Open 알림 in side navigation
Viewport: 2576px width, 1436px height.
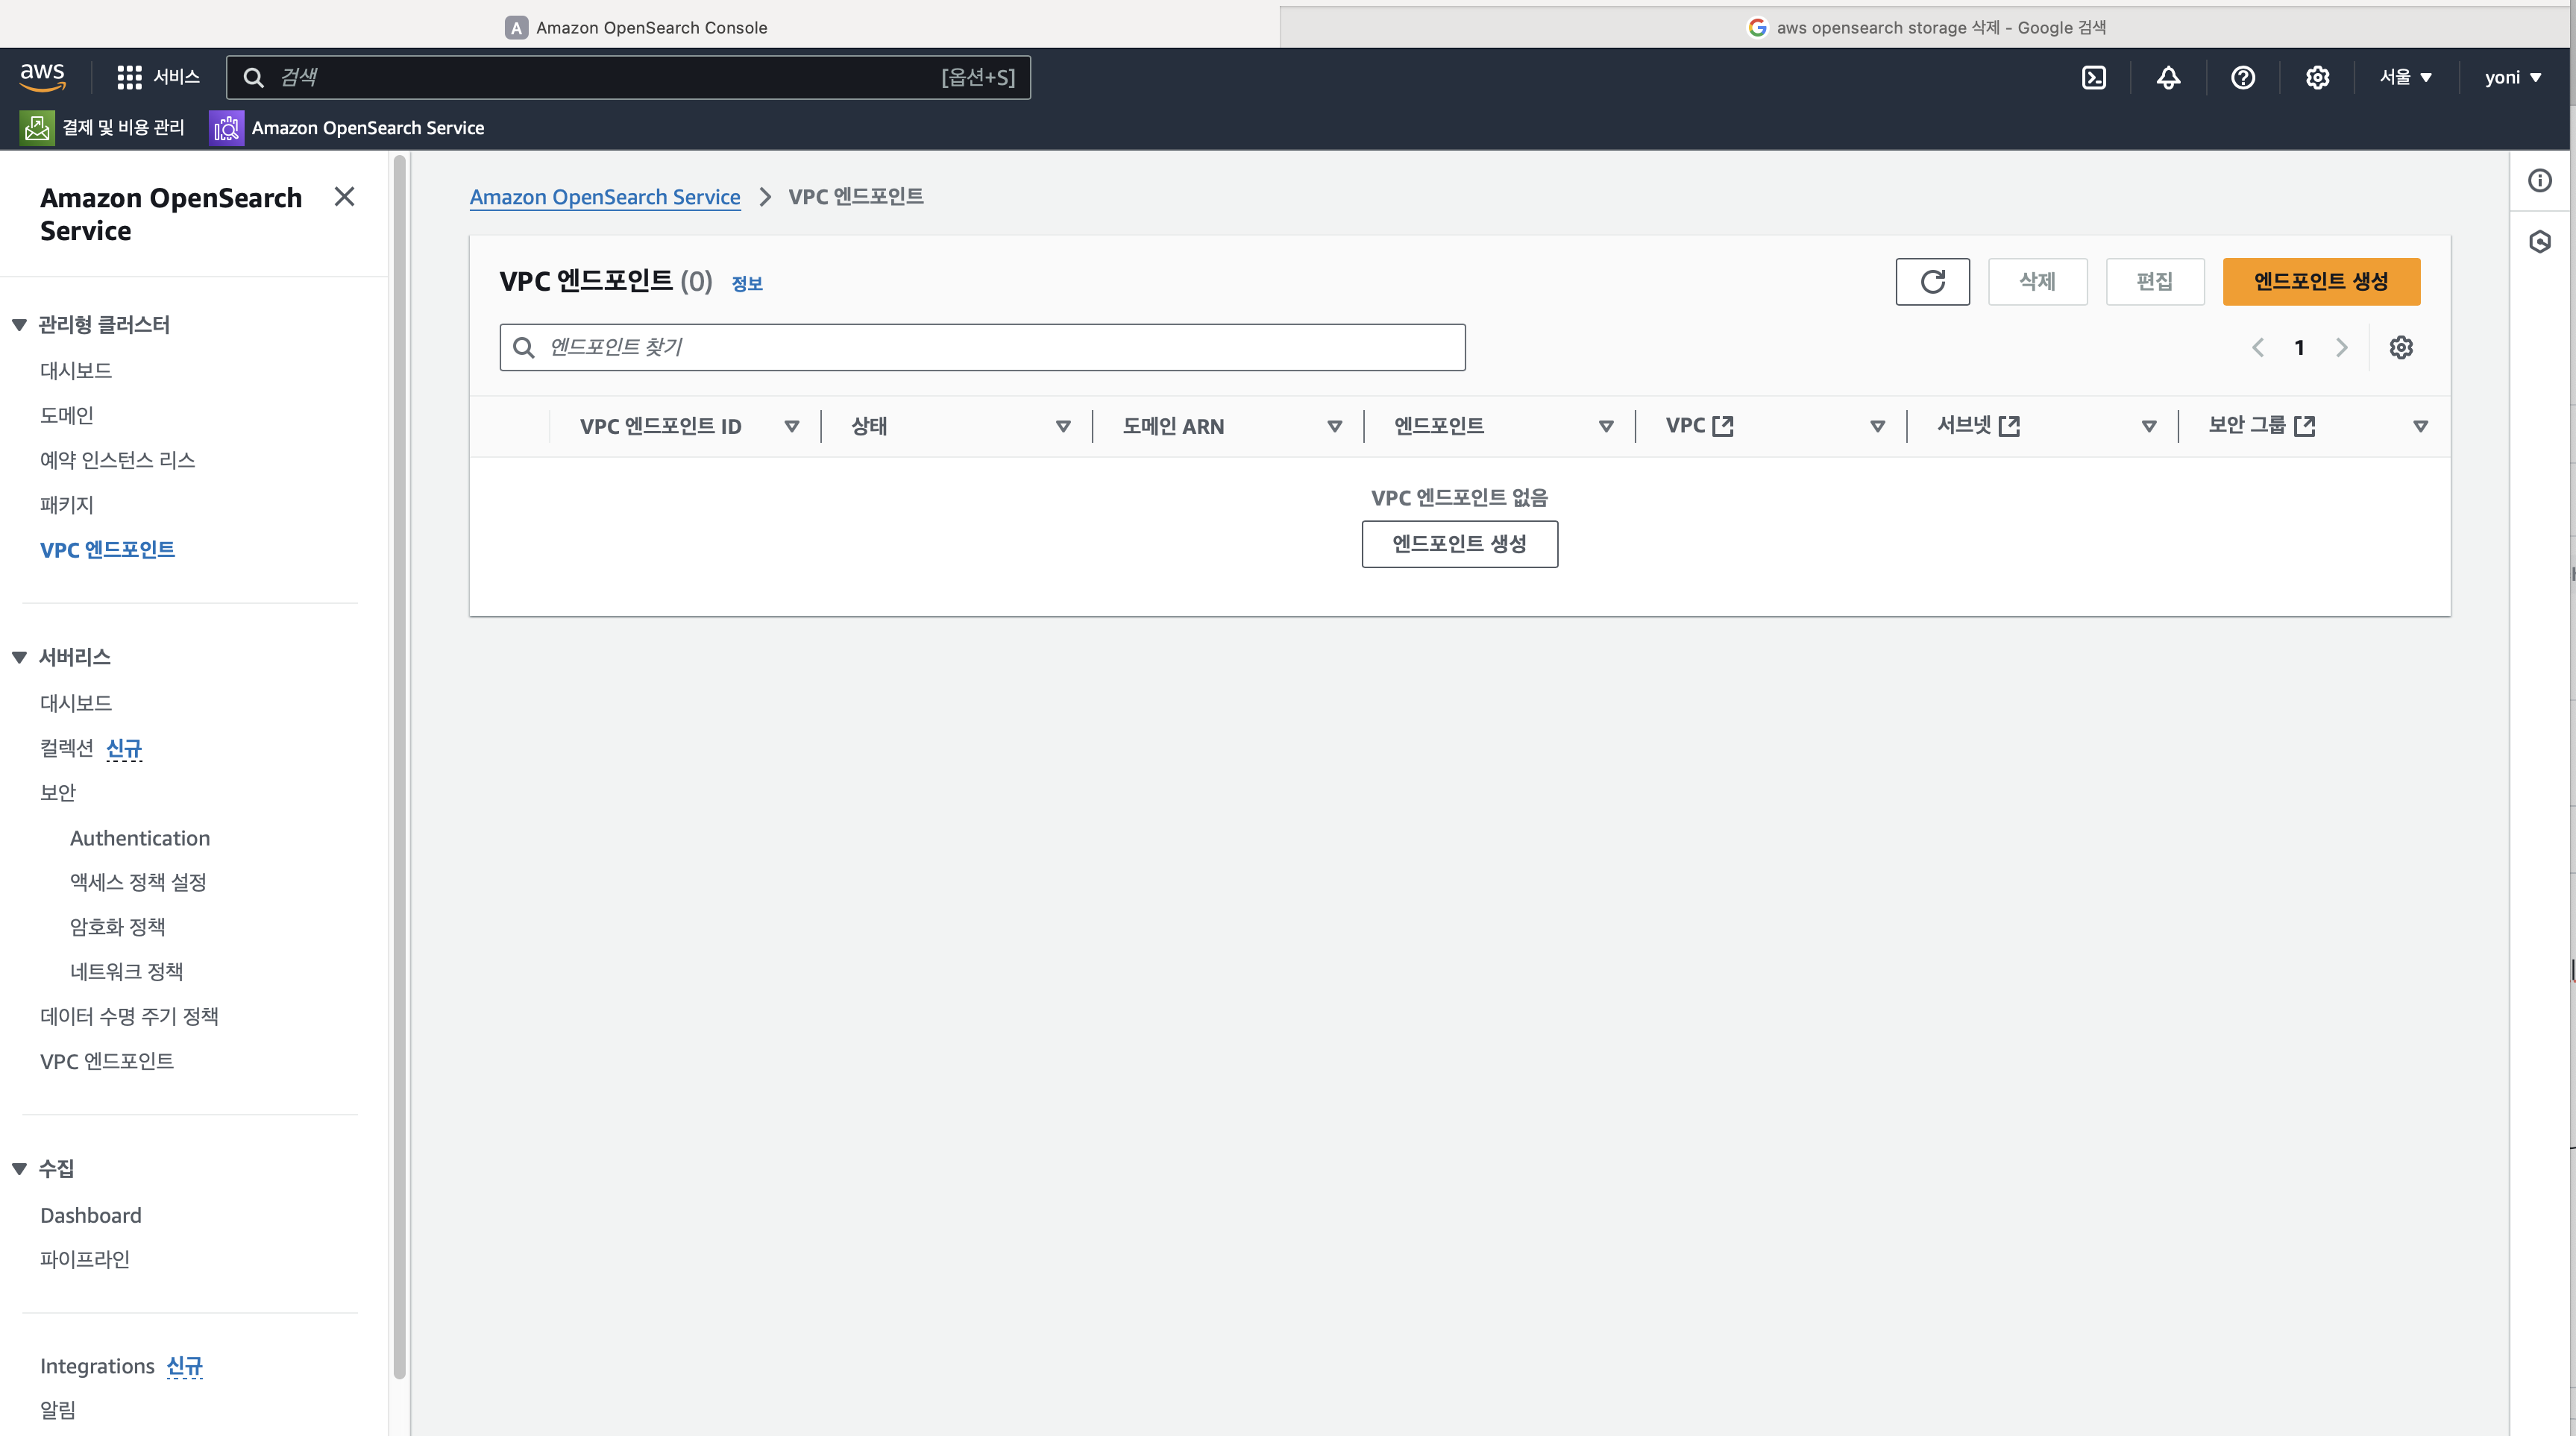click(x=58, y=1410)
